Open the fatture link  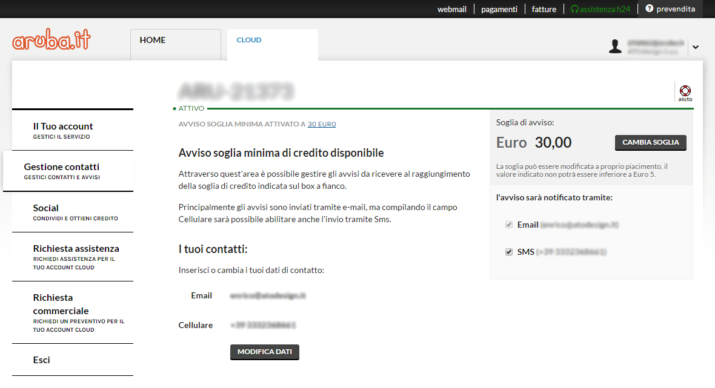(x=544, y=9)
